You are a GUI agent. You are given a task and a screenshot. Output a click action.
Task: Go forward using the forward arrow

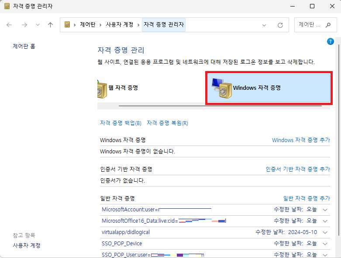coord(24,25)
